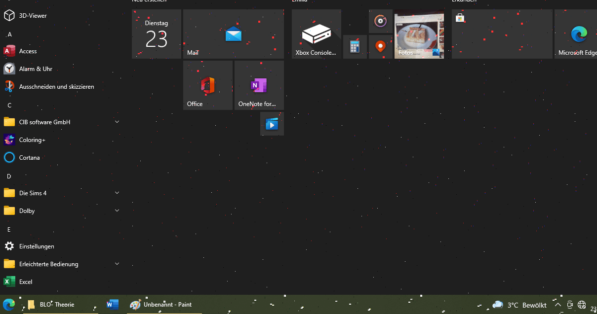This screenshot has width=597, height=314.
Task: Open the weather widget showing 3°C Bewölkt
Action: [x=519, y=305]
